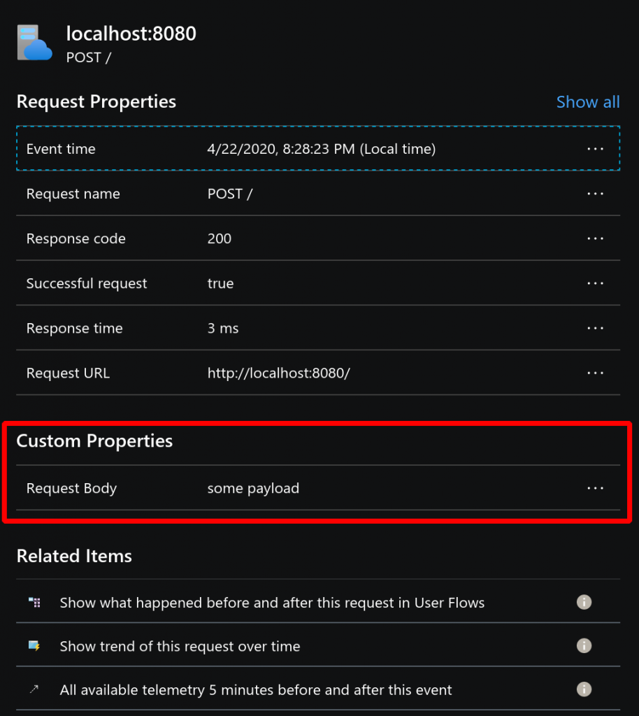Click the User Flows icon in Related Items

(x=34, y=602)
